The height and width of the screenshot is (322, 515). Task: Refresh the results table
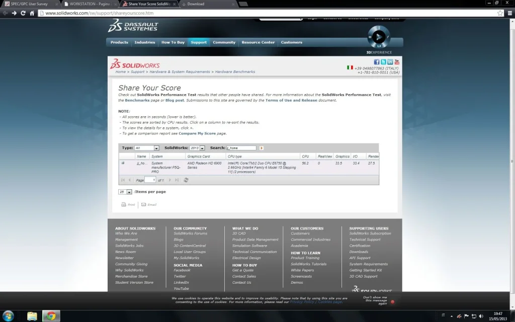(x=186, y=180)
